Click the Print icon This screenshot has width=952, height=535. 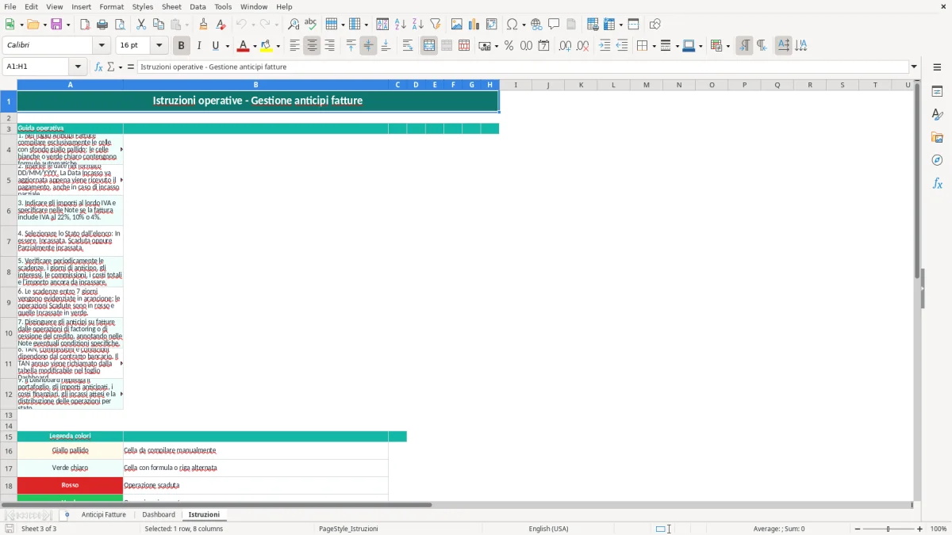[102, 25]
